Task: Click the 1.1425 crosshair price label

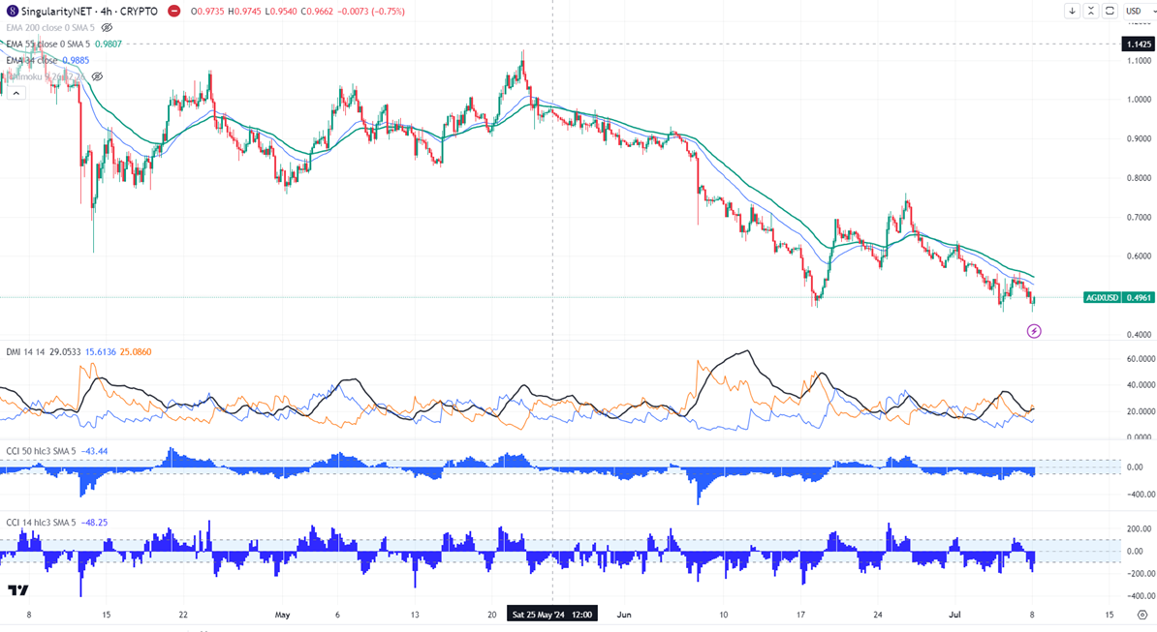Action: coord(1138,45)
